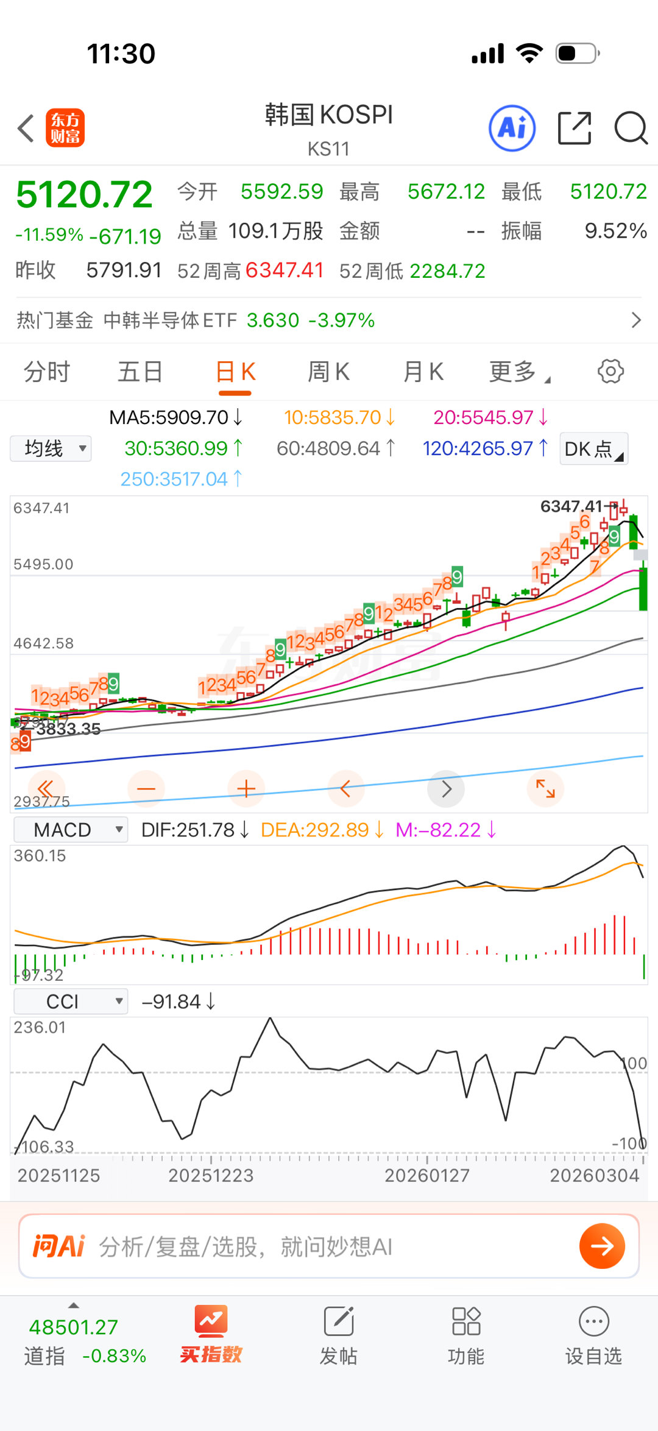Screen dimensions: 658x1431
Task: Tap the AI question input field
Action: [x=329, y=1246]
